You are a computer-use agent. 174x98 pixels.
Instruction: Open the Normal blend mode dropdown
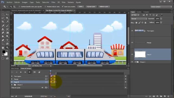click(139, 19)
